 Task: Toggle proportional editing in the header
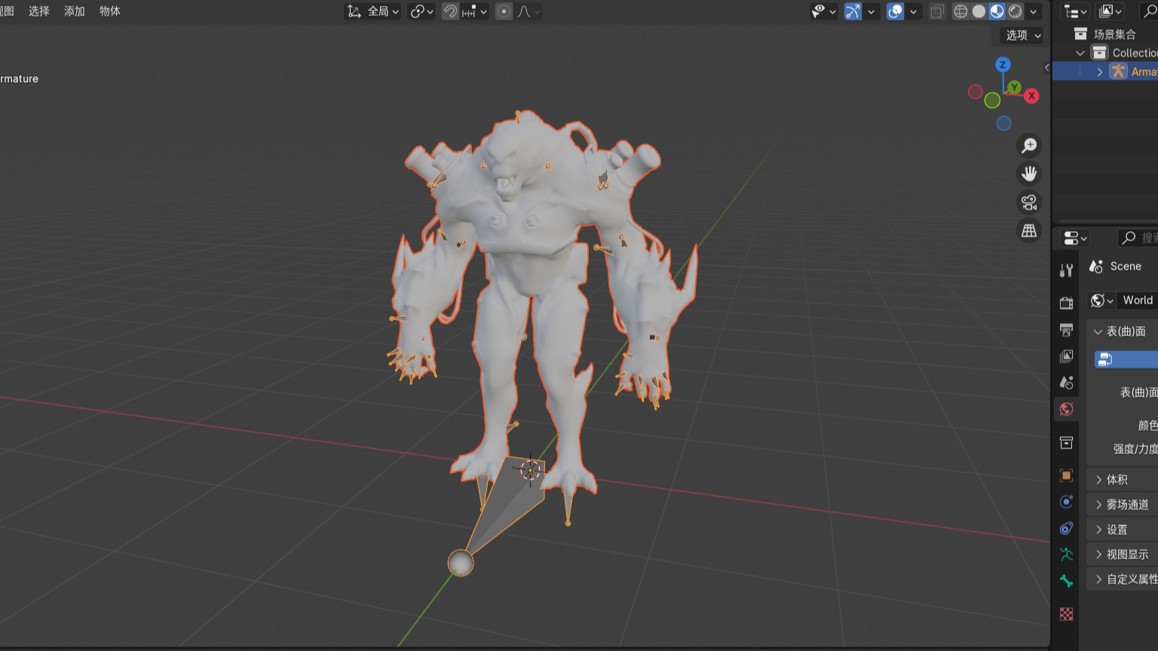pyautogui.click(x=504, y=11)
